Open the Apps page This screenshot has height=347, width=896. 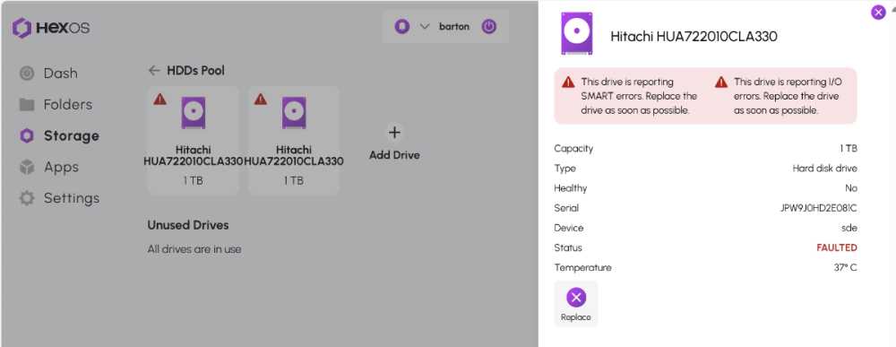click(x=48, y=167)
